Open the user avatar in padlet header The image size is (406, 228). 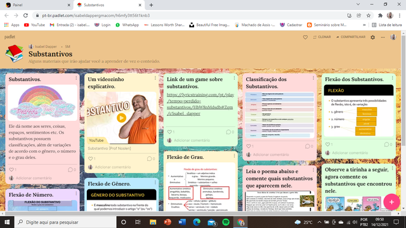click(x=393, y=37)
